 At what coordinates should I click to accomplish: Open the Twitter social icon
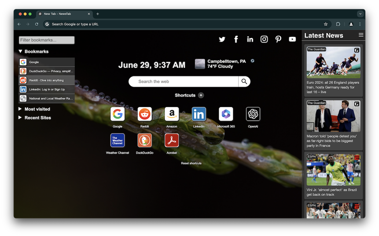coord(222,39)
